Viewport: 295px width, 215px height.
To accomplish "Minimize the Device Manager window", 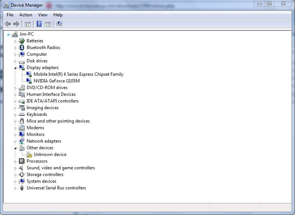I will 259,4.
